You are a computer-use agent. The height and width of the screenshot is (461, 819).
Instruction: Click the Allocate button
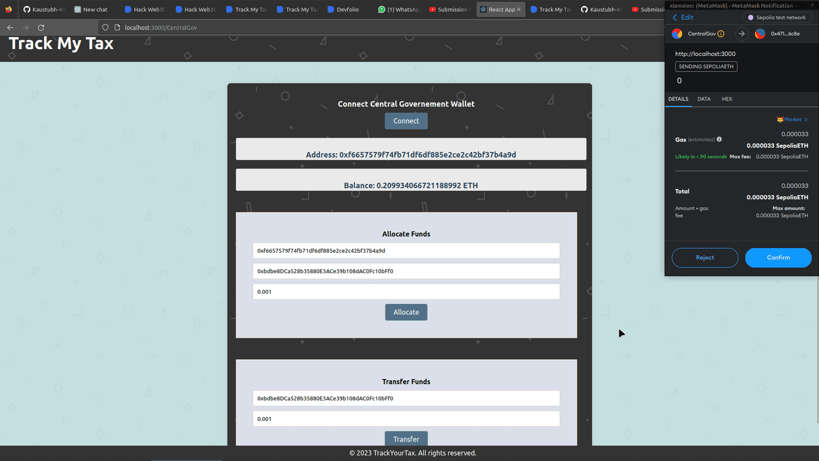click(406, 312)
